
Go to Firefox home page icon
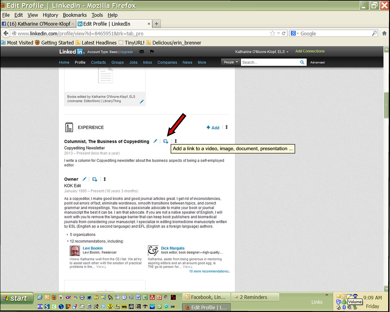pyautogui.click(x=384, y=33)
